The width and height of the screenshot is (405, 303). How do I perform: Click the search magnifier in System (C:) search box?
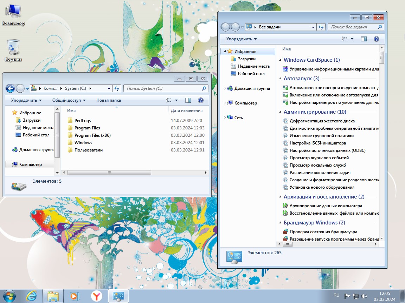pos(204,88)
